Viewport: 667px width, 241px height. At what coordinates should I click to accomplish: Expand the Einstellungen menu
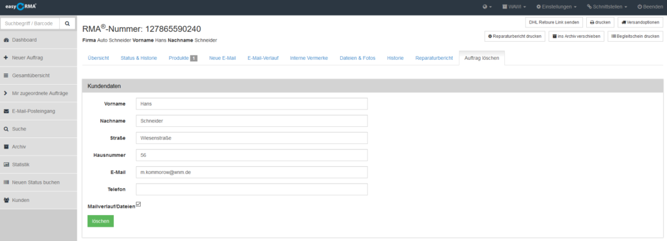[556, 7]
